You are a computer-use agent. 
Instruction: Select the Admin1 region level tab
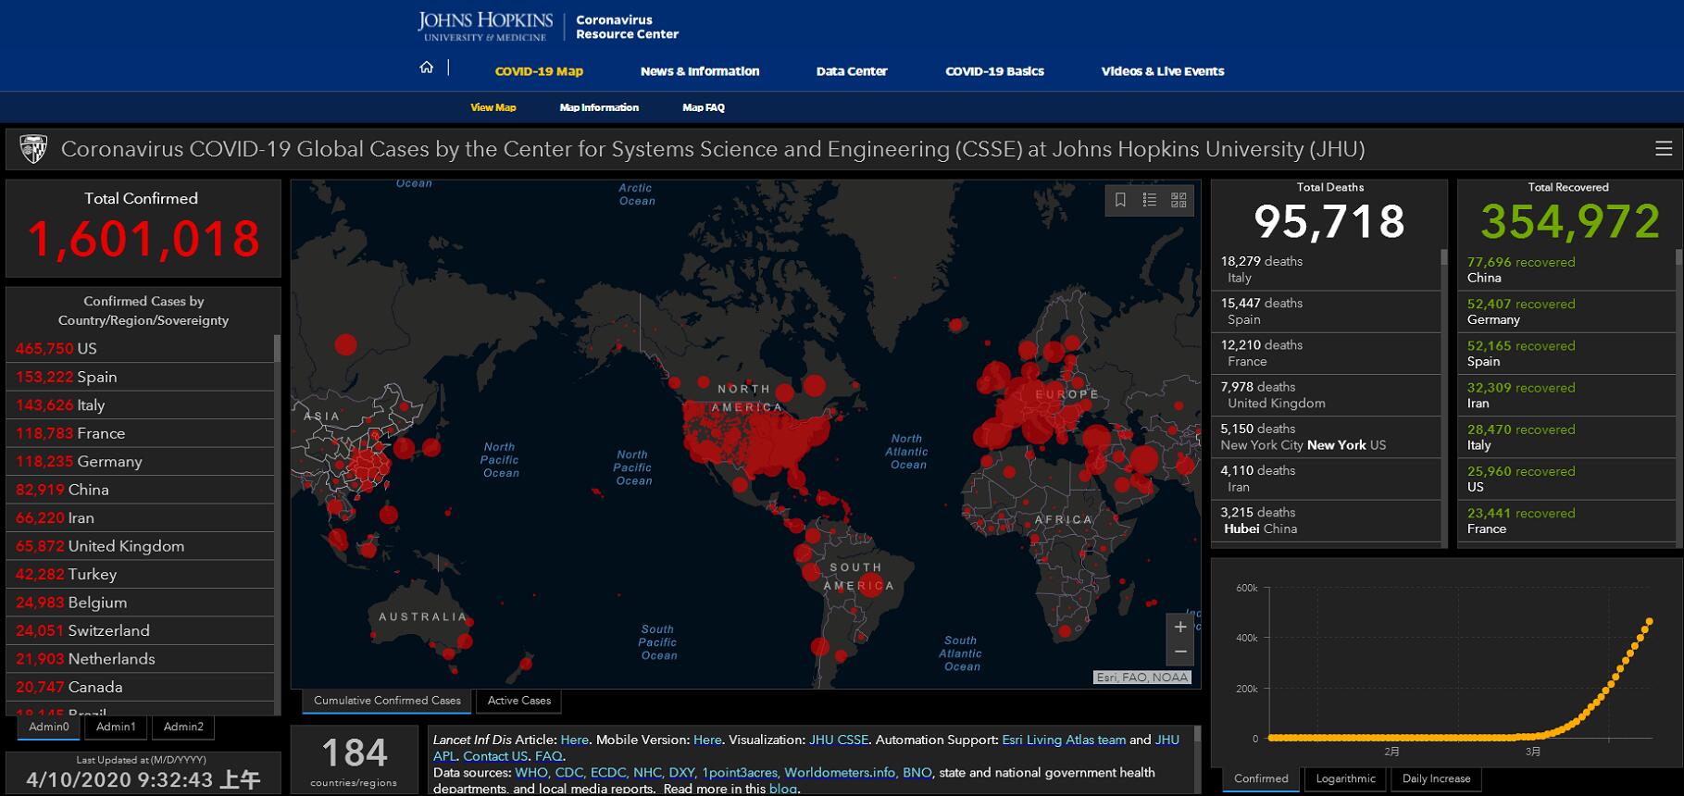[x=116, y=727]
